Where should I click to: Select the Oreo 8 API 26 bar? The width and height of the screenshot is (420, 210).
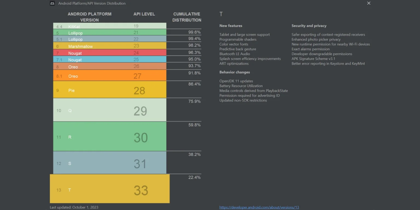[x=110, y=66]
